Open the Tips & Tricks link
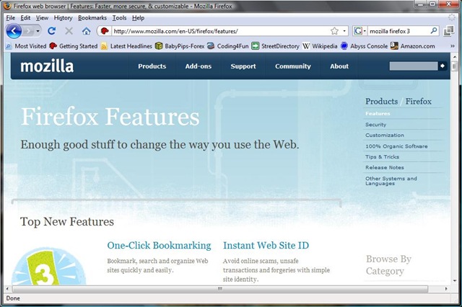This screenshot has width=462, height=307. click(x=382, y=156)
